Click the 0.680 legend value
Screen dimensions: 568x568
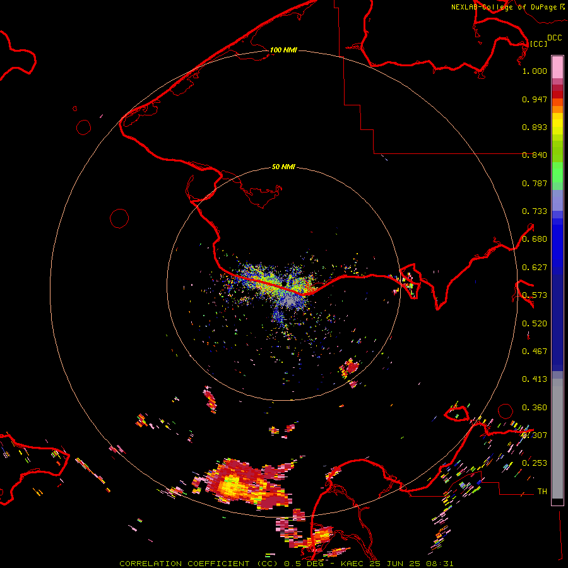coord(535,239)
